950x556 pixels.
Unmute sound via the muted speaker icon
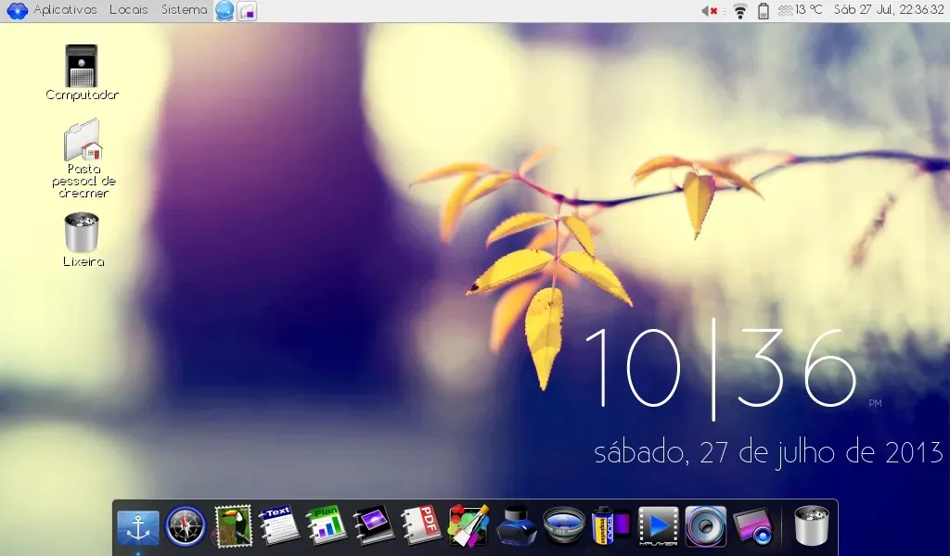[709, 11]
